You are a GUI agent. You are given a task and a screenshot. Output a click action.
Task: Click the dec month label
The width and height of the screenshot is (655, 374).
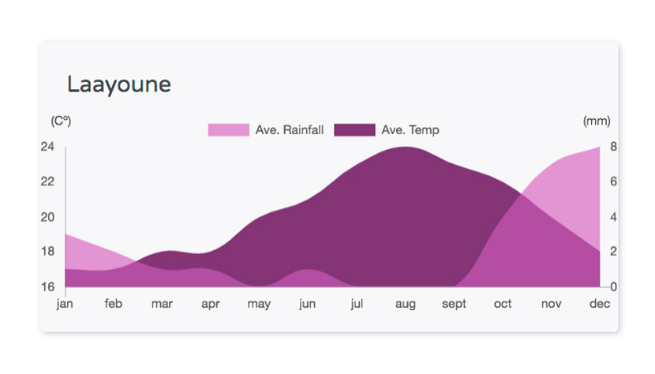tap(600, 303)
